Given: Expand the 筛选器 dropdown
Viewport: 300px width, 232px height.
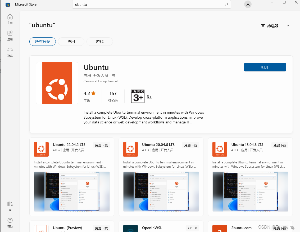Looking at the screenshot, I should click(x=288, y=26).
